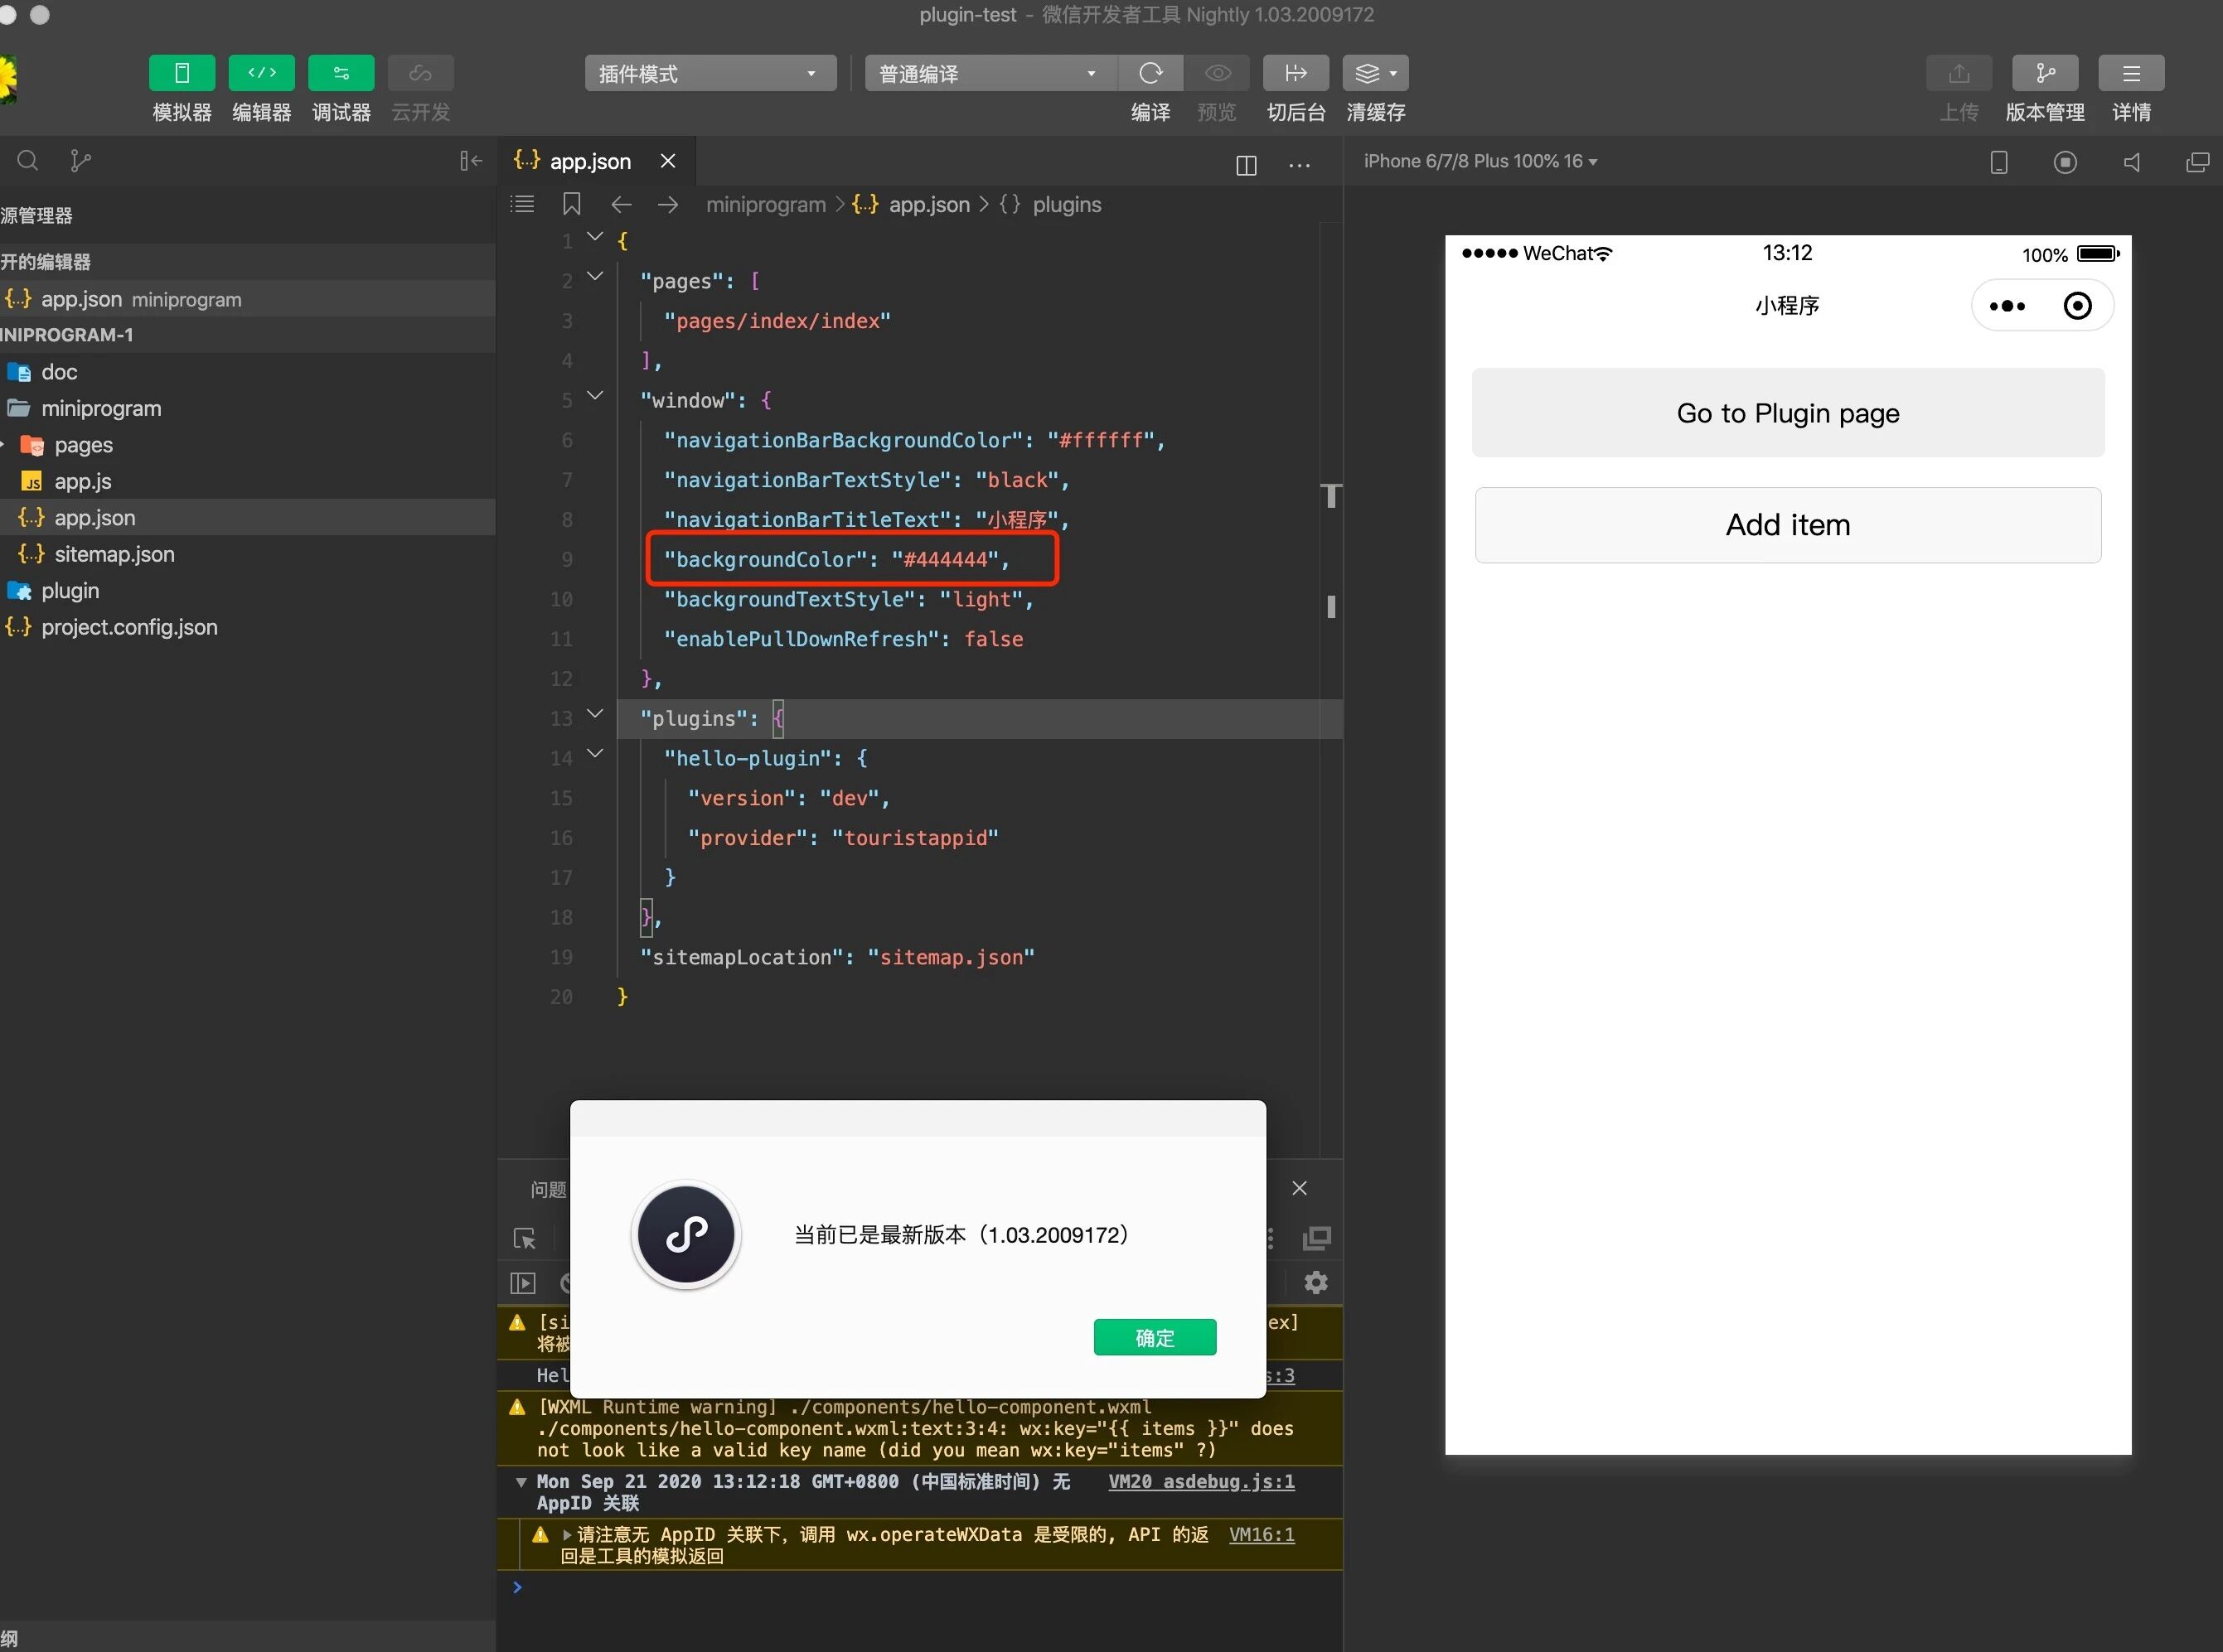Click the bookmark icon in breadcrumb bar
Viewport: 2223px width, 1652px height.
571,204
